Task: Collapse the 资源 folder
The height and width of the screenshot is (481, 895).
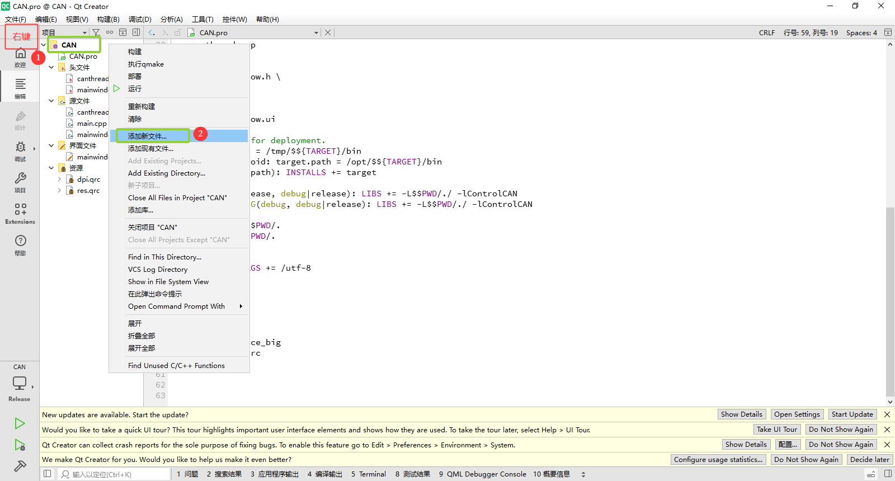Action: coord(51,168)
